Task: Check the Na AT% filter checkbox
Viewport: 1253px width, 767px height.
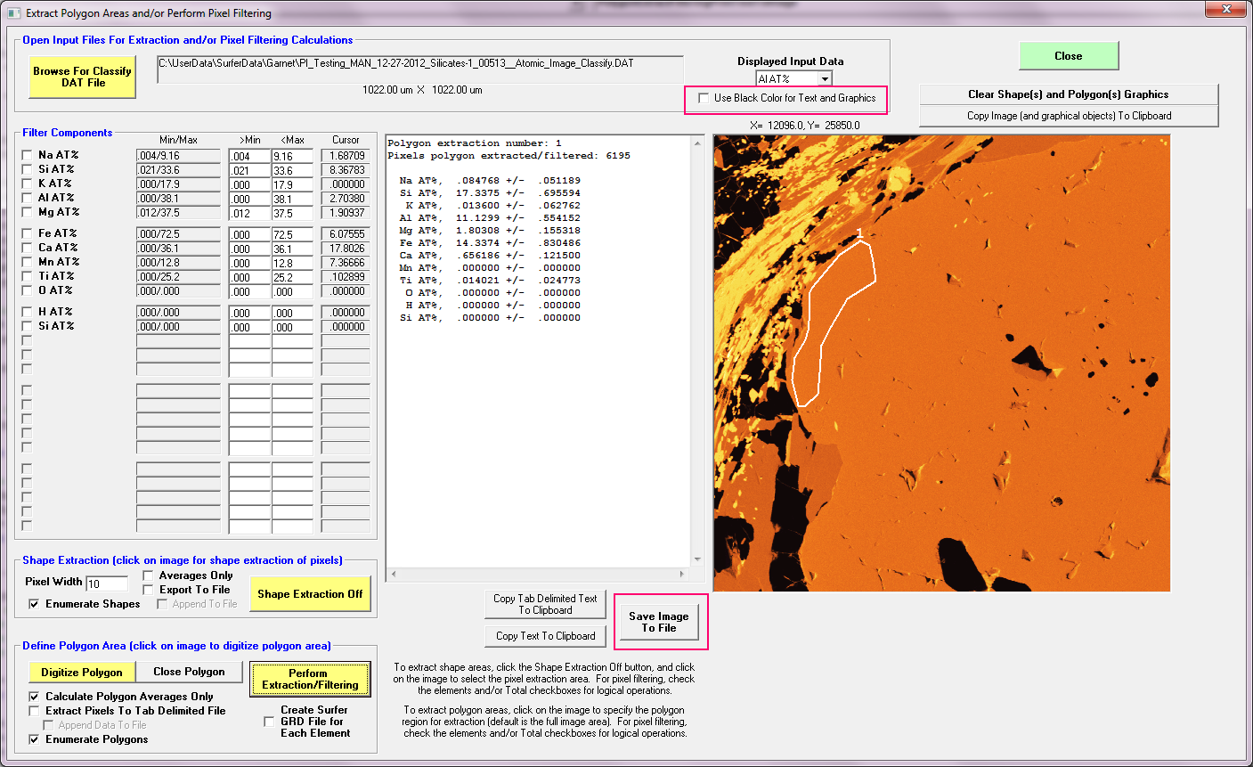Action: coord(27,155)
